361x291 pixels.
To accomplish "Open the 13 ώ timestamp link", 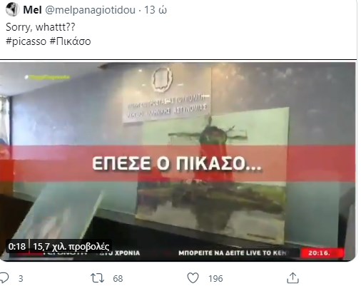I will click(156, 10).
